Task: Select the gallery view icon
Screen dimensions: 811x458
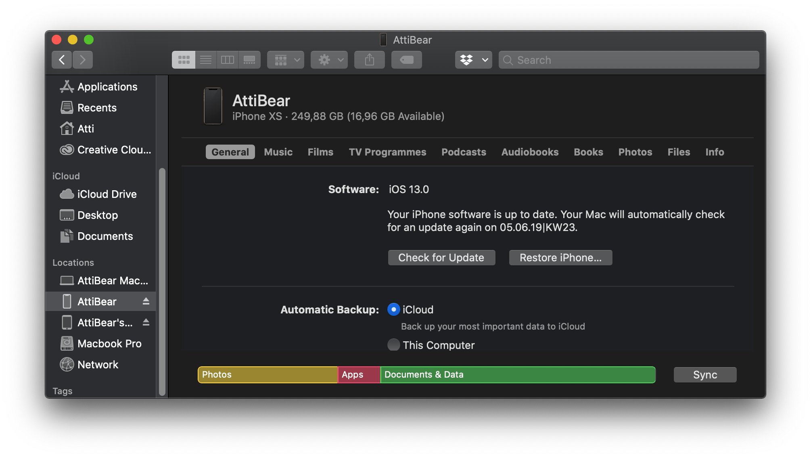Action: tap(249, 60)
